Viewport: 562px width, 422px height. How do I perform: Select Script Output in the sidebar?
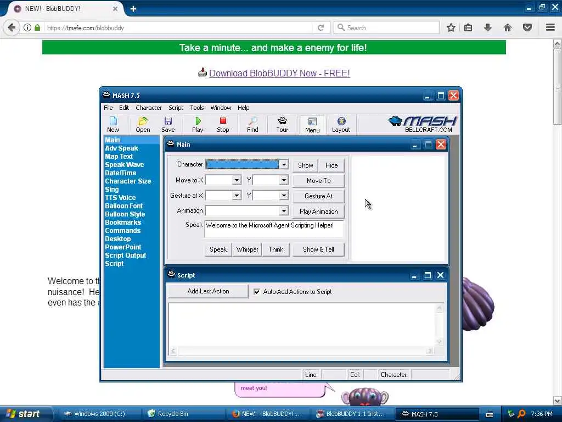(126, 256)
